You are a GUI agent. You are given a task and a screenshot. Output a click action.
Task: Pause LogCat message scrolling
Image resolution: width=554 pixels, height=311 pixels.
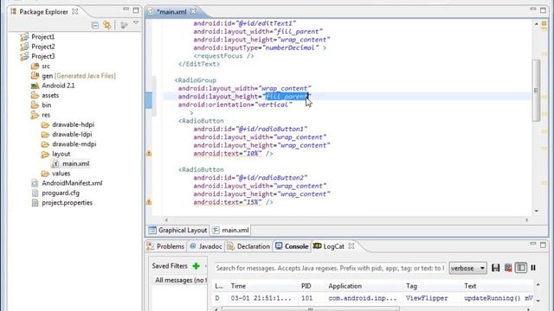(x=533, y=268)
